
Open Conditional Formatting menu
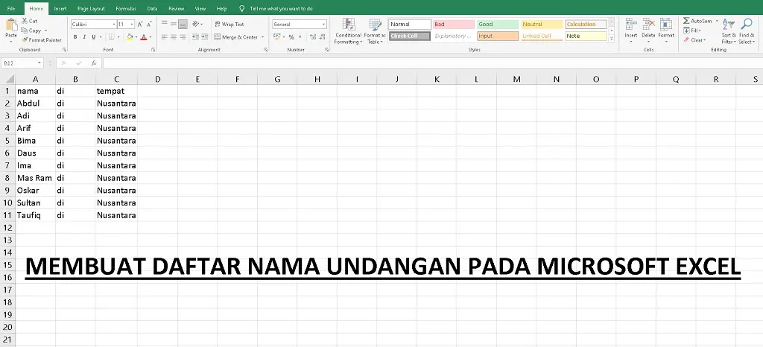(x=348, y=31)
